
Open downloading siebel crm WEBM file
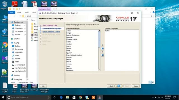(24, 88)
